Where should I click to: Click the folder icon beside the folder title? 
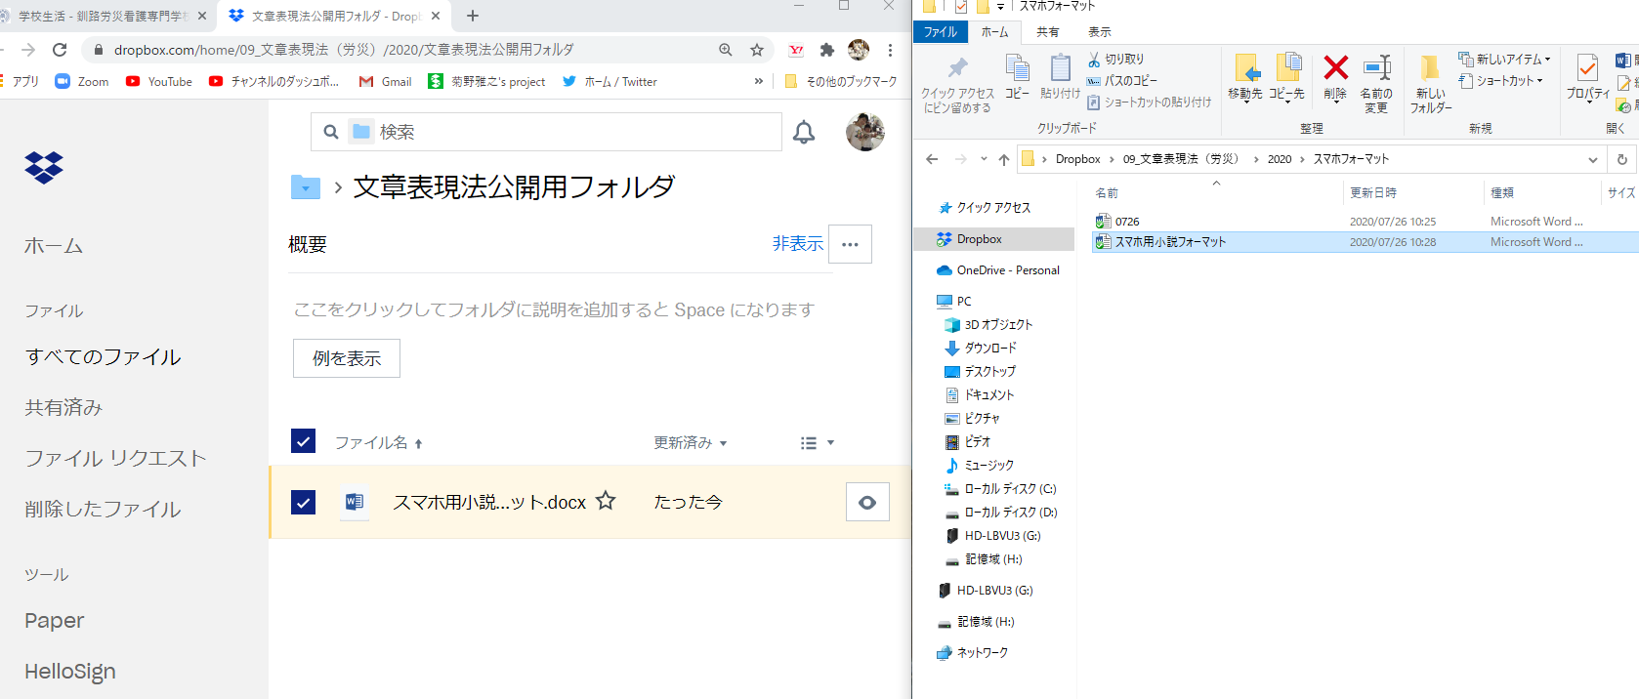click(306, 186)
